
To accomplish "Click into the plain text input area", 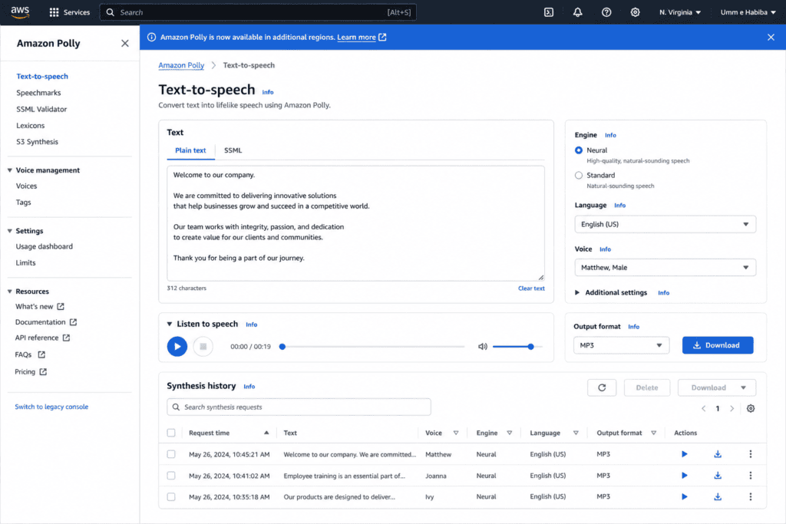I will (356, 223).
